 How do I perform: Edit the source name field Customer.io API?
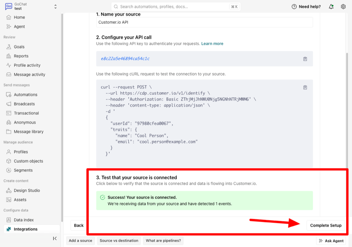coord(205,22)
